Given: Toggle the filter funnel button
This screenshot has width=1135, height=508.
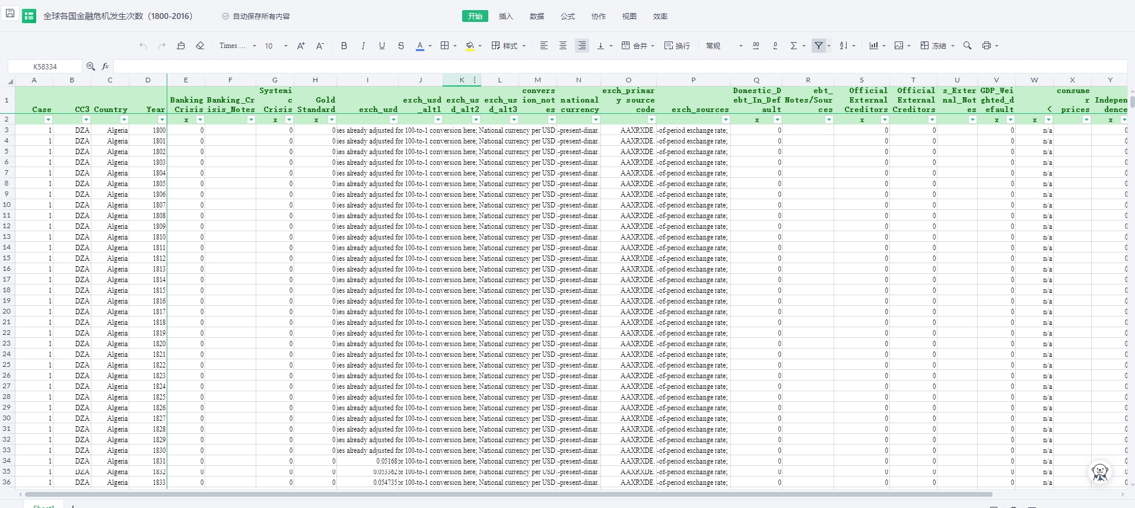Looking at the screenshot, I should point(819,46).
